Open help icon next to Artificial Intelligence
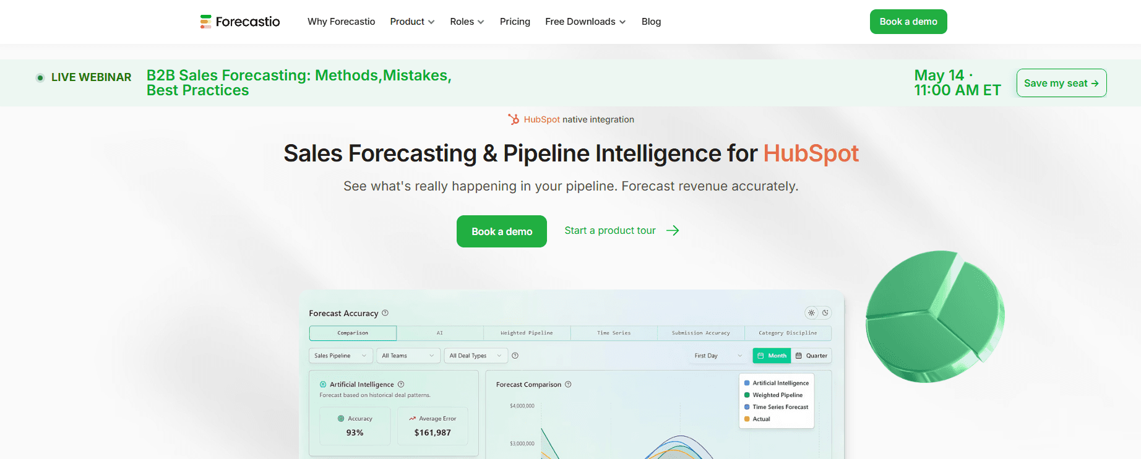Image resolution: width=1141 pixels, height=459 pixels. [x=401, y=384]
